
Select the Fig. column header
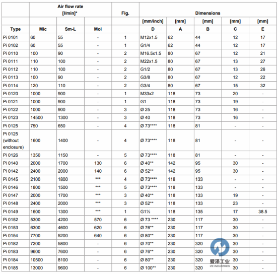pyautogui.click(x=125, y=13)
